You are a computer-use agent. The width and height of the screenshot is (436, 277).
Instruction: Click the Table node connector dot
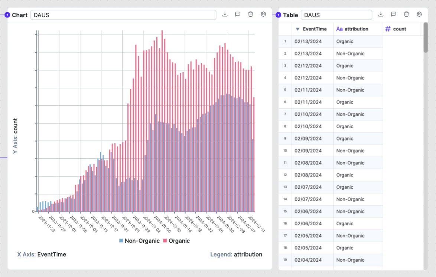(279, 15)
